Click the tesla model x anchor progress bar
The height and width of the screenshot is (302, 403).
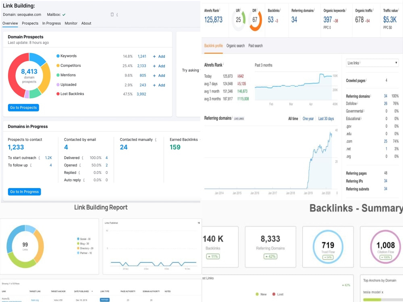(383, 300)
